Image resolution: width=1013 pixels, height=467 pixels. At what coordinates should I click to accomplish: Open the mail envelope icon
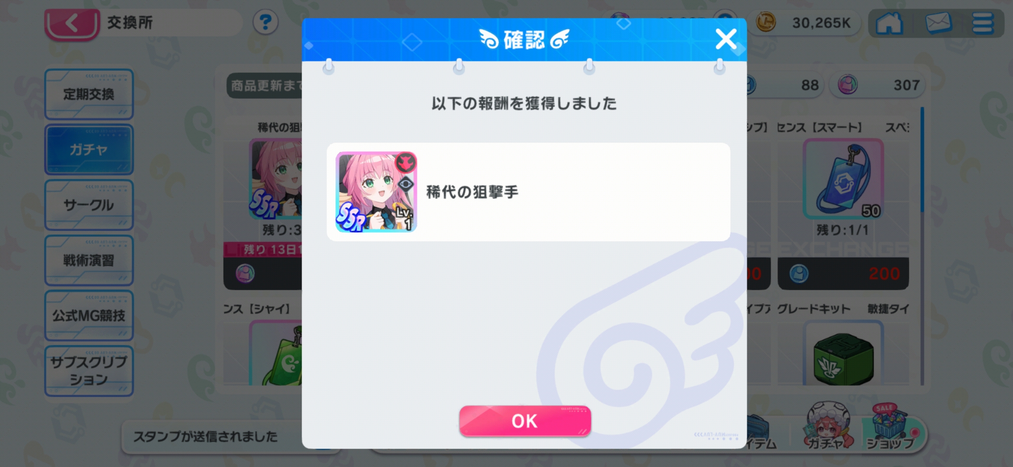click(x=938, y=23)
